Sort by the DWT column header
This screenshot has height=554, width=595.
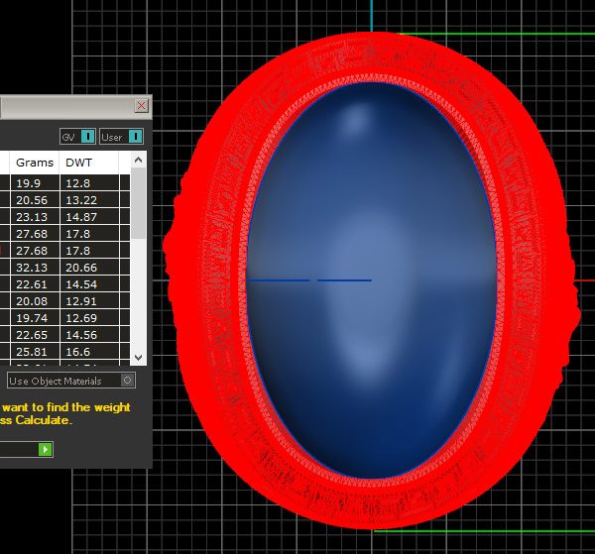(77, 162)
